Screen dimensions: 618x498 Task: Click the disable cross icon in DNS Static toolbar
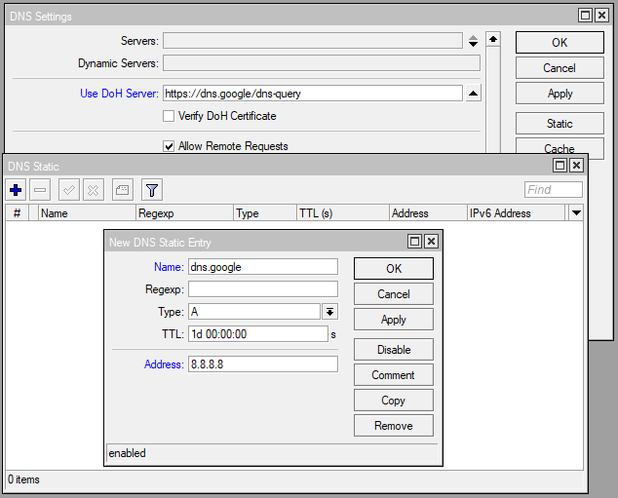point(93,190)
